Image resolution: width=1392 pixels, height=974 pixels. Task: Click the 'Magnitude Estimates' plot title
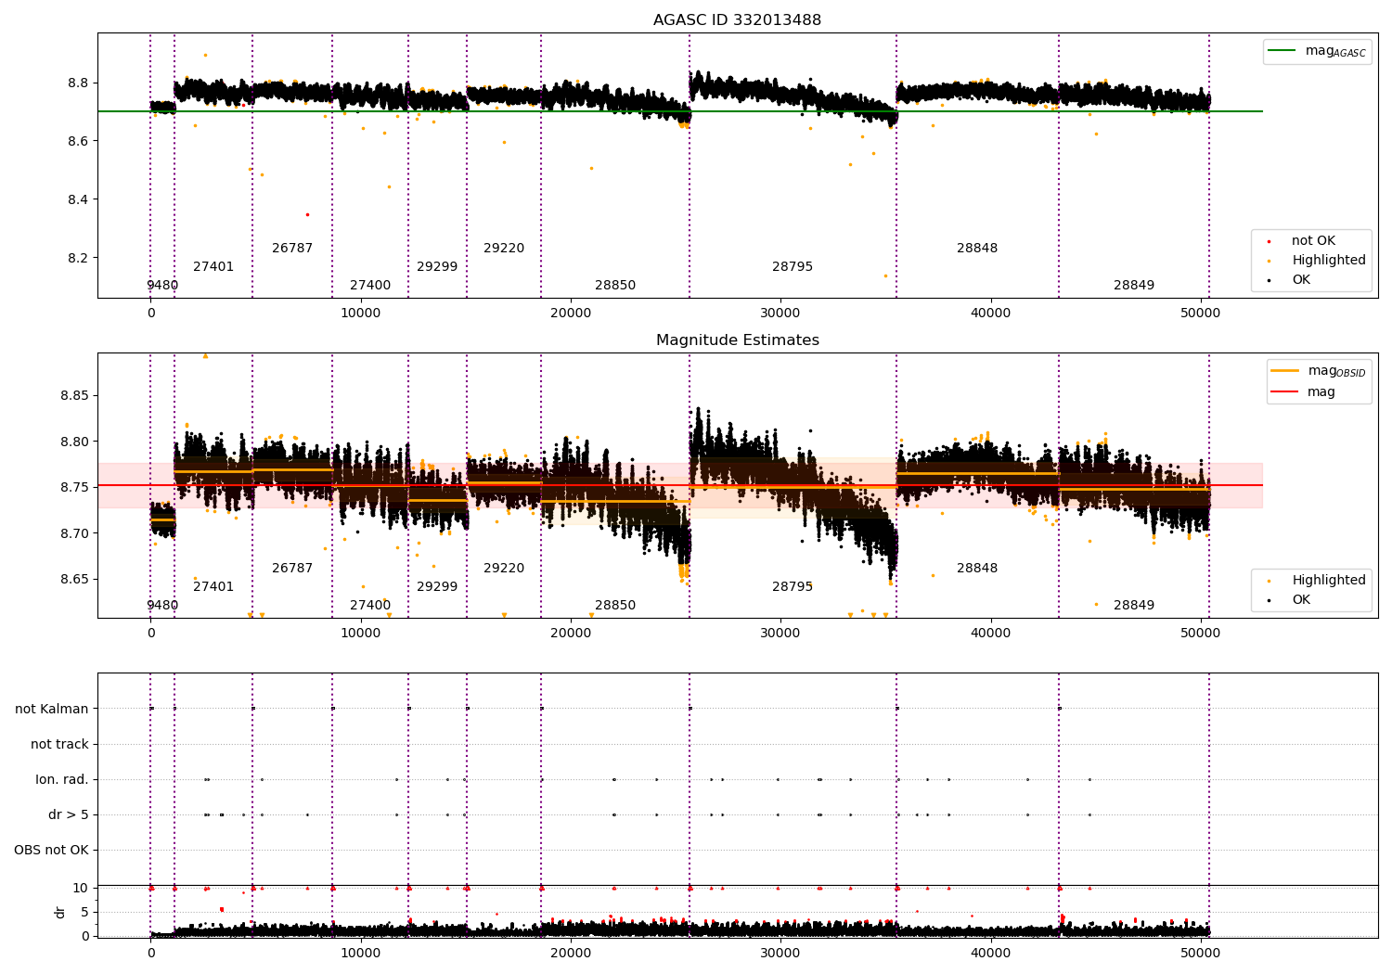point(737,340)
